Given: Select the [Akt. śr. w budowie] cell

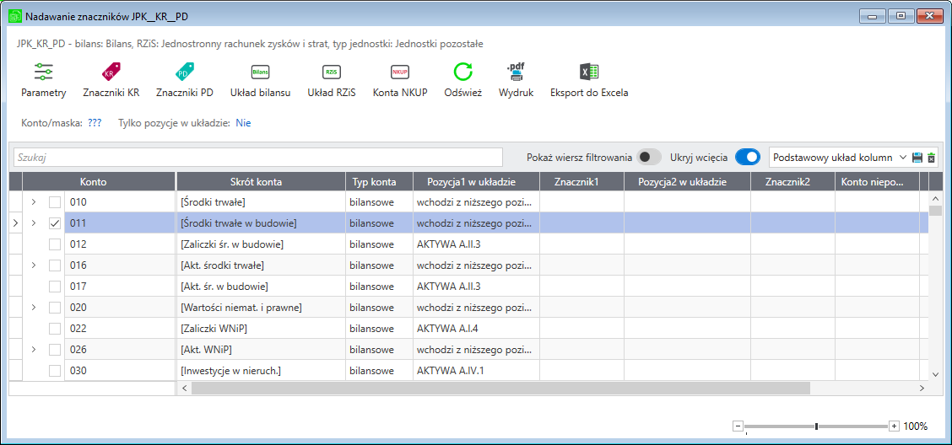Looking at the screenshot, I should [x=261, y=287].
